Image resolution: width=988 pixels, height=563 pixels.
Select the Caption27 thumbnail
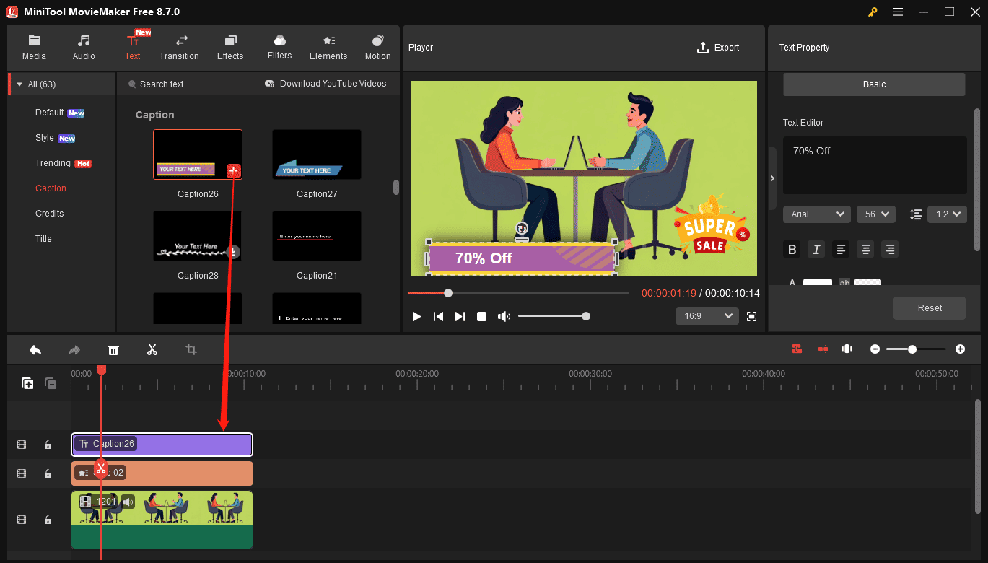(317, 154)
